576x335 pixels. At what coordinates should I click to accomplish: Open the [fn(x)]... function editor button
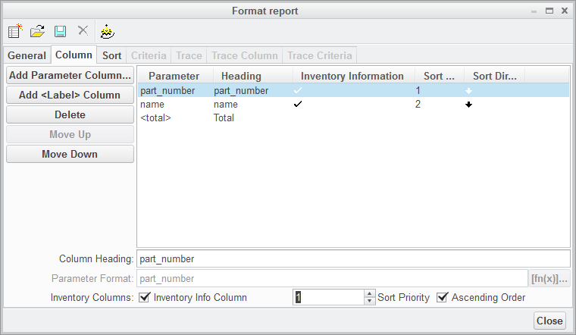(549, 279)
